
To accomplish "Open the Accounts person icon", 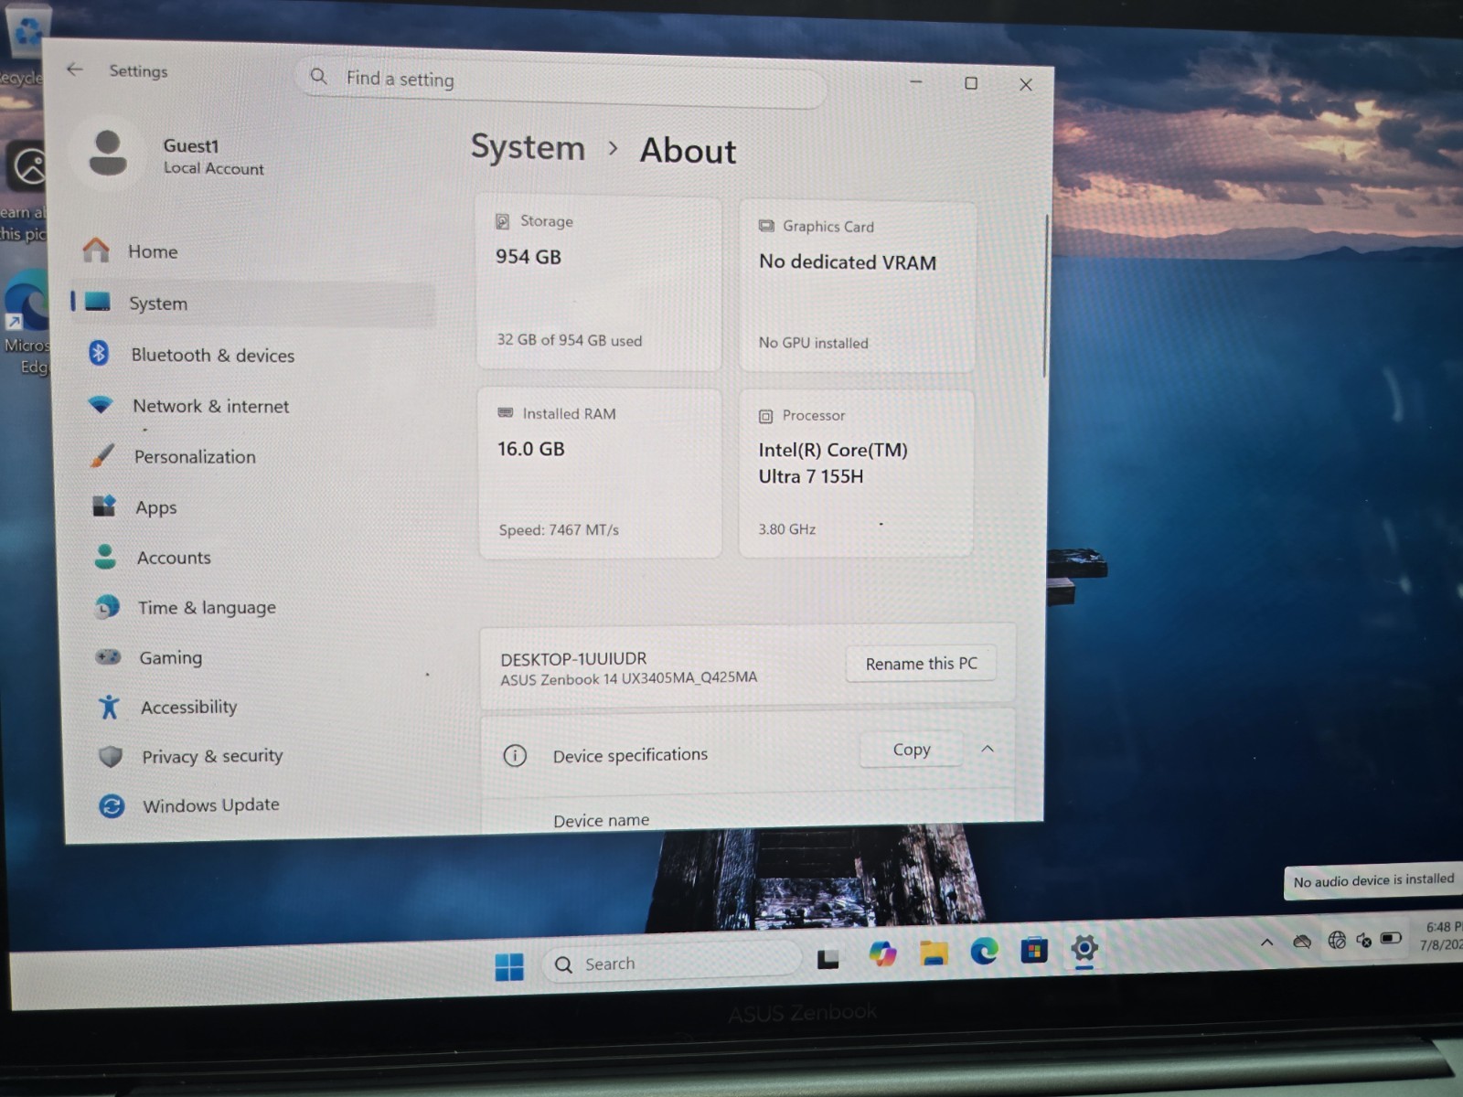I will 105,556.
